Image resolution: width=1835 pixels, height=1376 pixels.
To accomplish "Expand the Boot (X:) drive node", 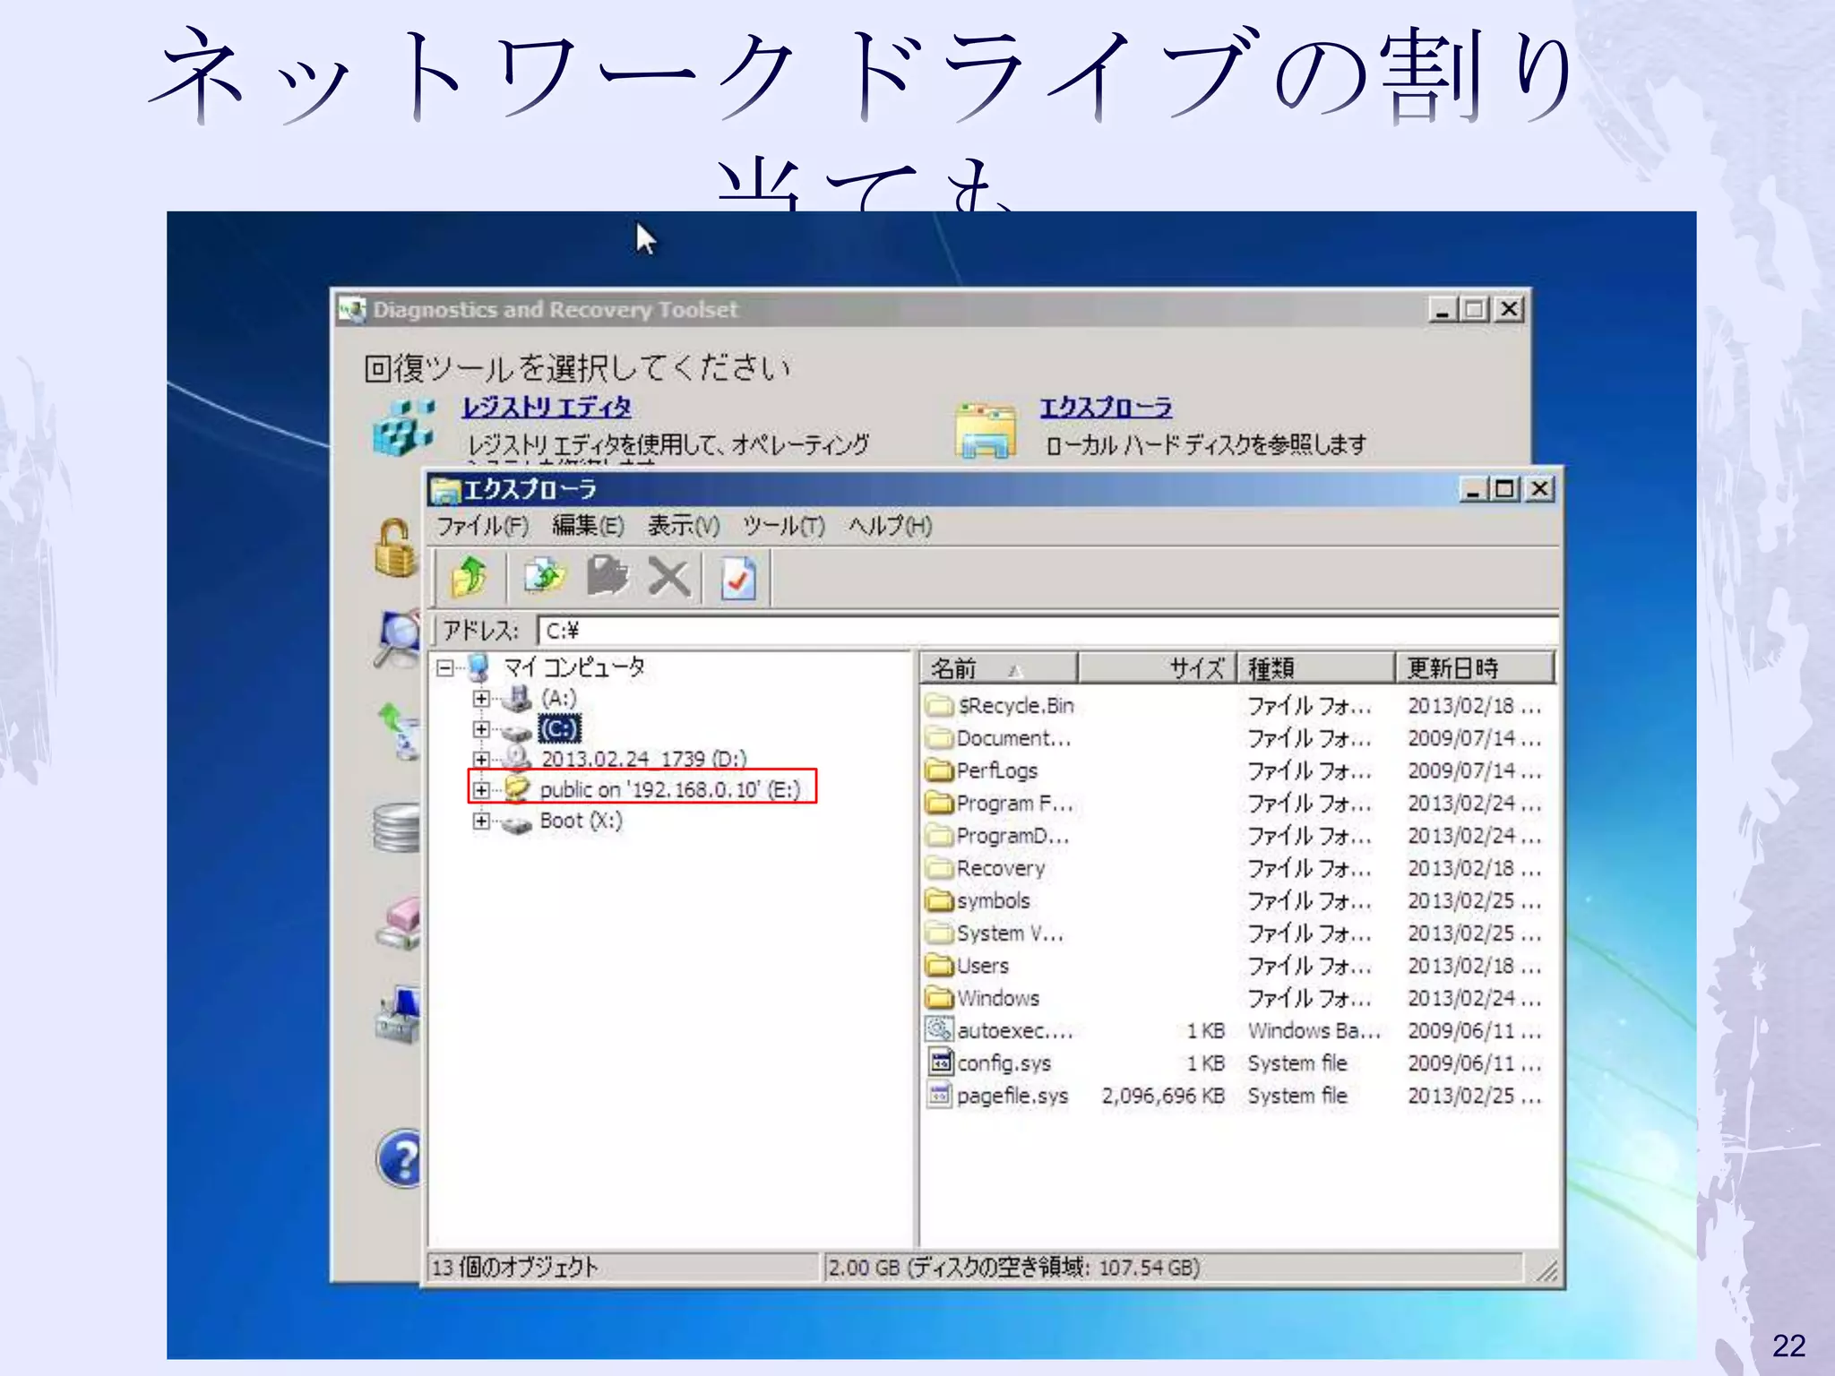I will (x=481, y=821).
